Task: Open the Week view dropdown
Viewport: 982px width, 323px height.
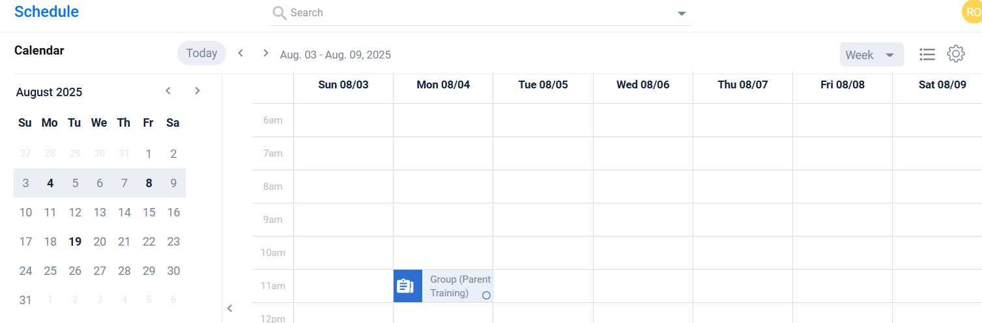Action: click(871, 55)
